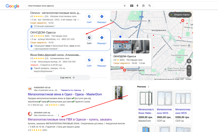Screen dimensions: 218x132
Task: Click the Ещё места button
Action: (68, 78)
